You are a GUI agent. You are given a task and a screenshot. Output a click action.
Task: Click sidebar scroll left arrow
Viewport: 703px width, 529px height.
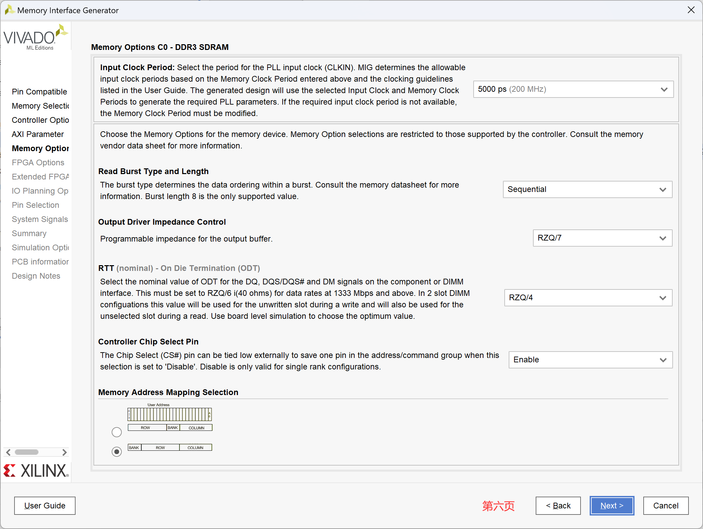tap(8, 452)
